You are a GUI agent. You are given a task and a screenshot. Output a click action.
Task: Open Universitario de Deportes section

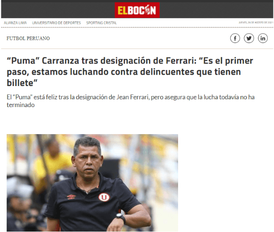pos(56,23)
